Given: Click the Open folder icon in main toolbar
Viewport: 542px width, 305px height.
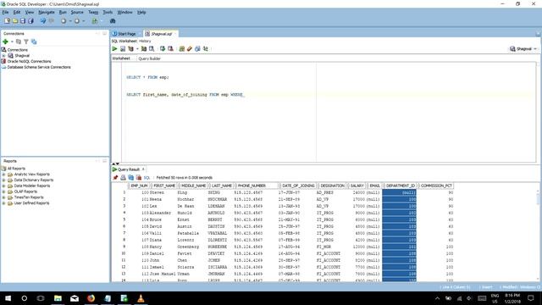Looking at the screenshot, I should (15, 21).
